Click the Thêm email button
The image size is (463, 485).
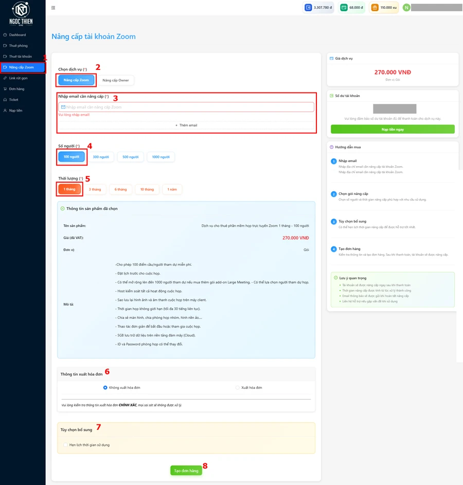coord(186,125)
